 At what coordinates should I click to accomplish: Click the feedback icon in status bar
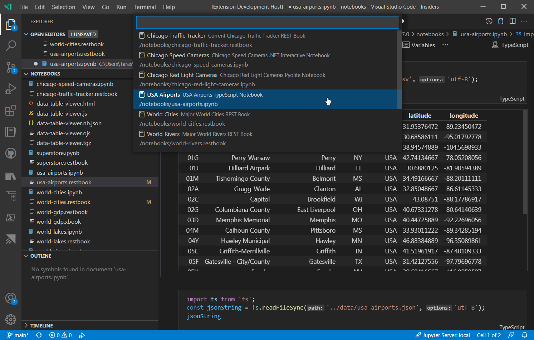tap(511, 335)
